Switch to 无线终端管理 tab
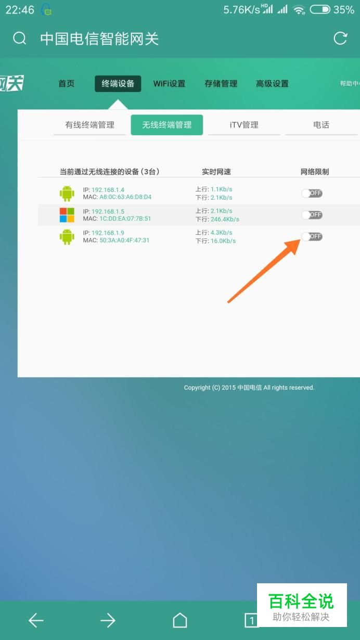360x640 pixels. [167, 125]
